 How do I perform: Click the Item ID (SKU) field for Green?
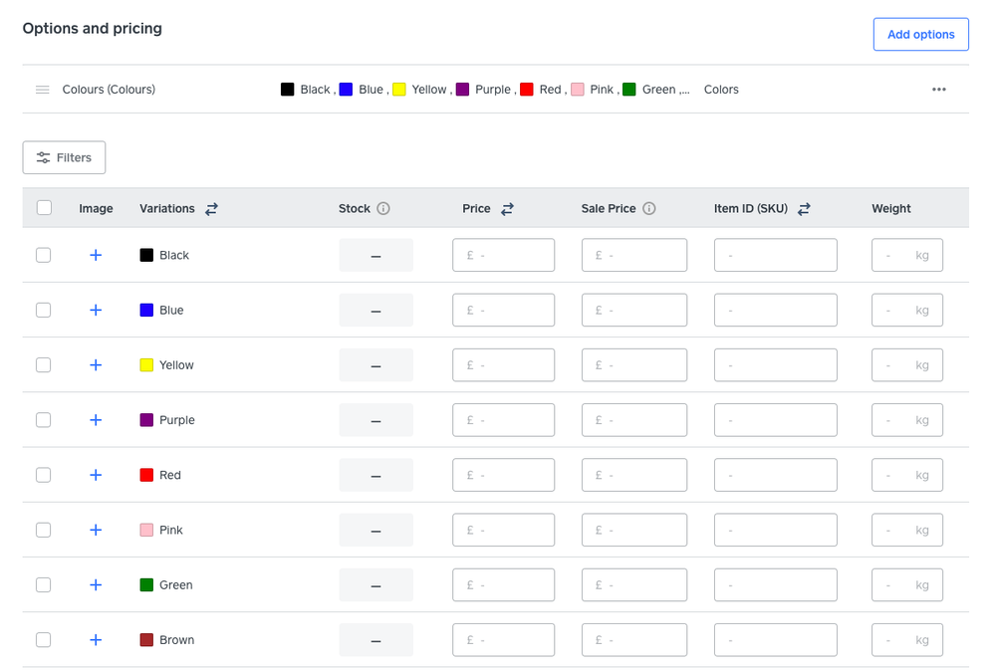point(775,585)
